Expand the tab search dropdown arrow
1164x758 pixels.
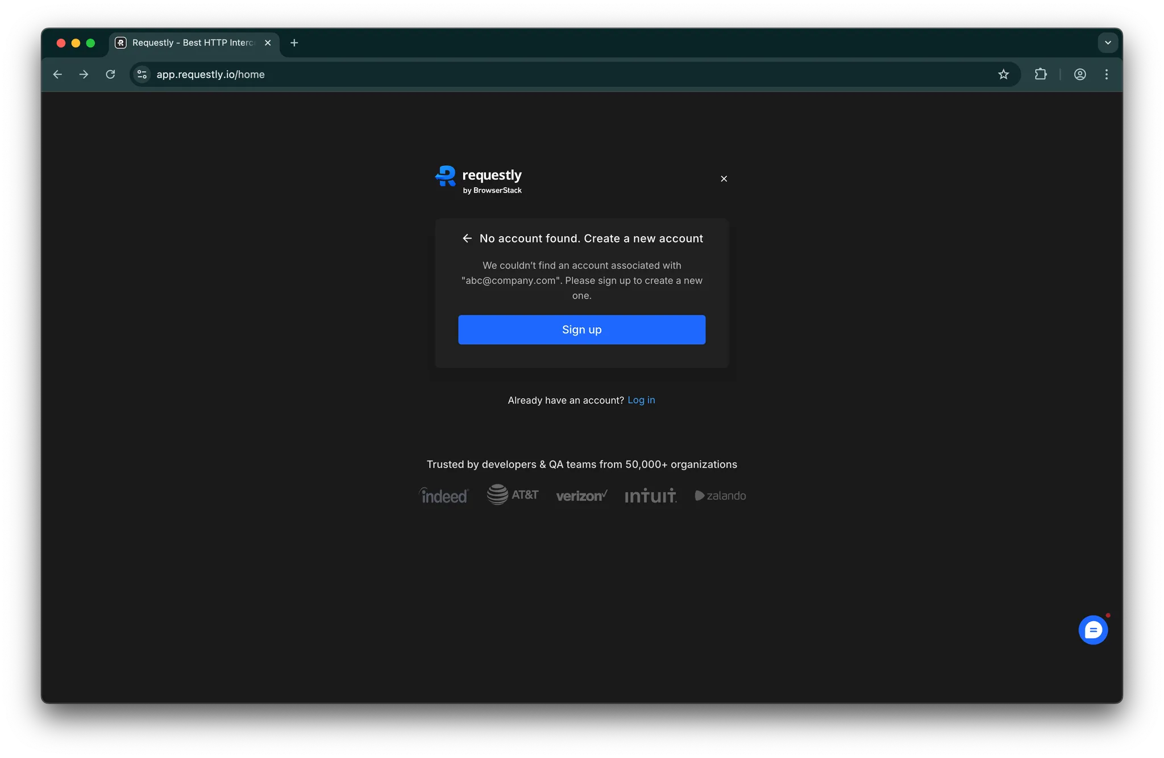(x=1107, y=43)
